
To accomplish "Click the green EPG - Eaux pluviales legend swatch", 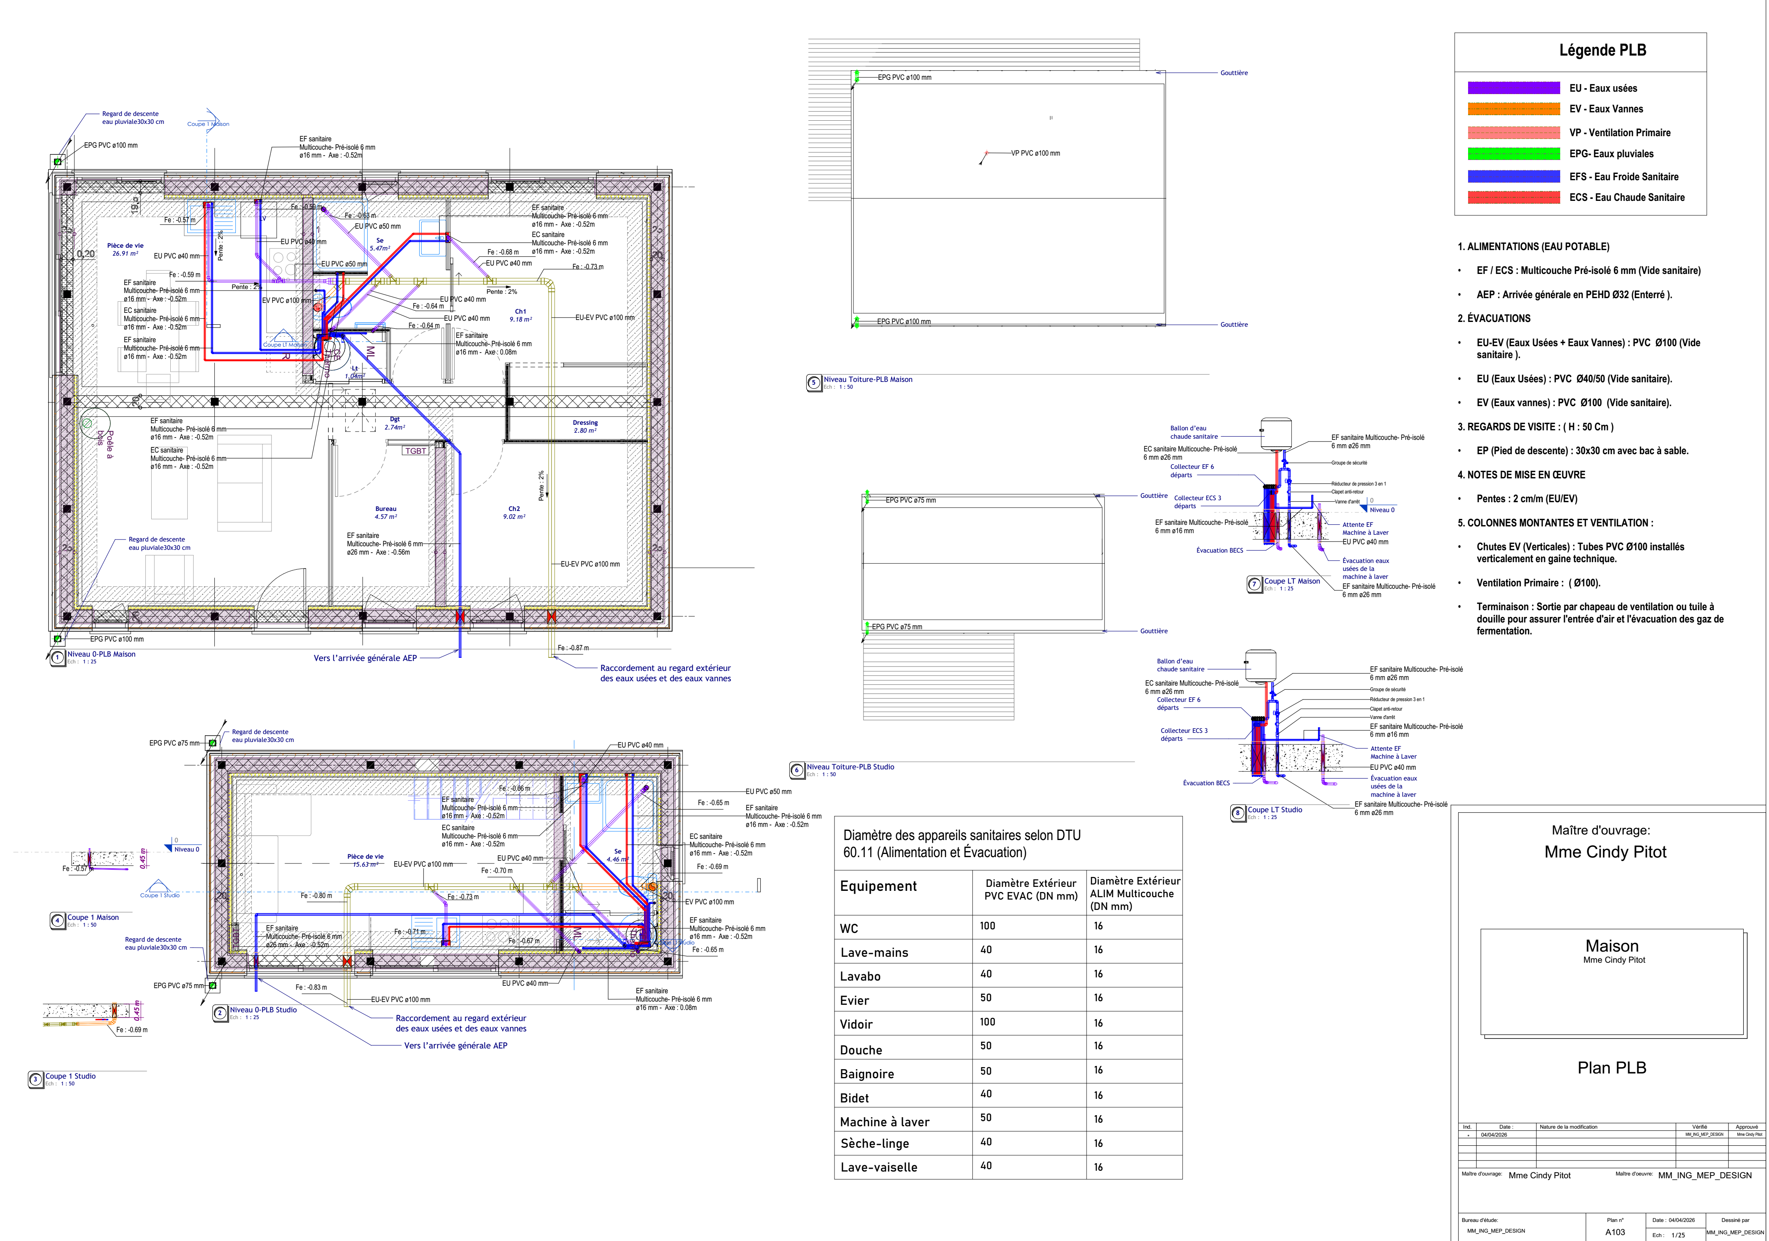I will click(1513, 154).
